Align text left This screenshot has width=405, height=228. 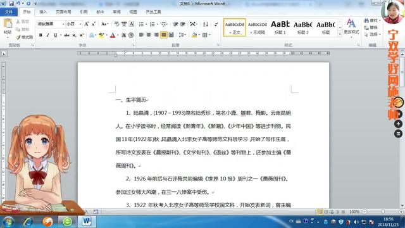pyautogui.click(x=141, y=35)
